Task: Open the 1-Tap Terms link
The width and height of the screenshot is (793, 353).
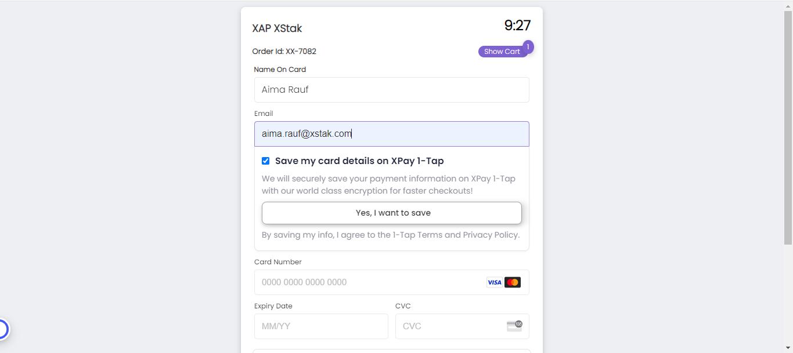Action: (417, 235)
